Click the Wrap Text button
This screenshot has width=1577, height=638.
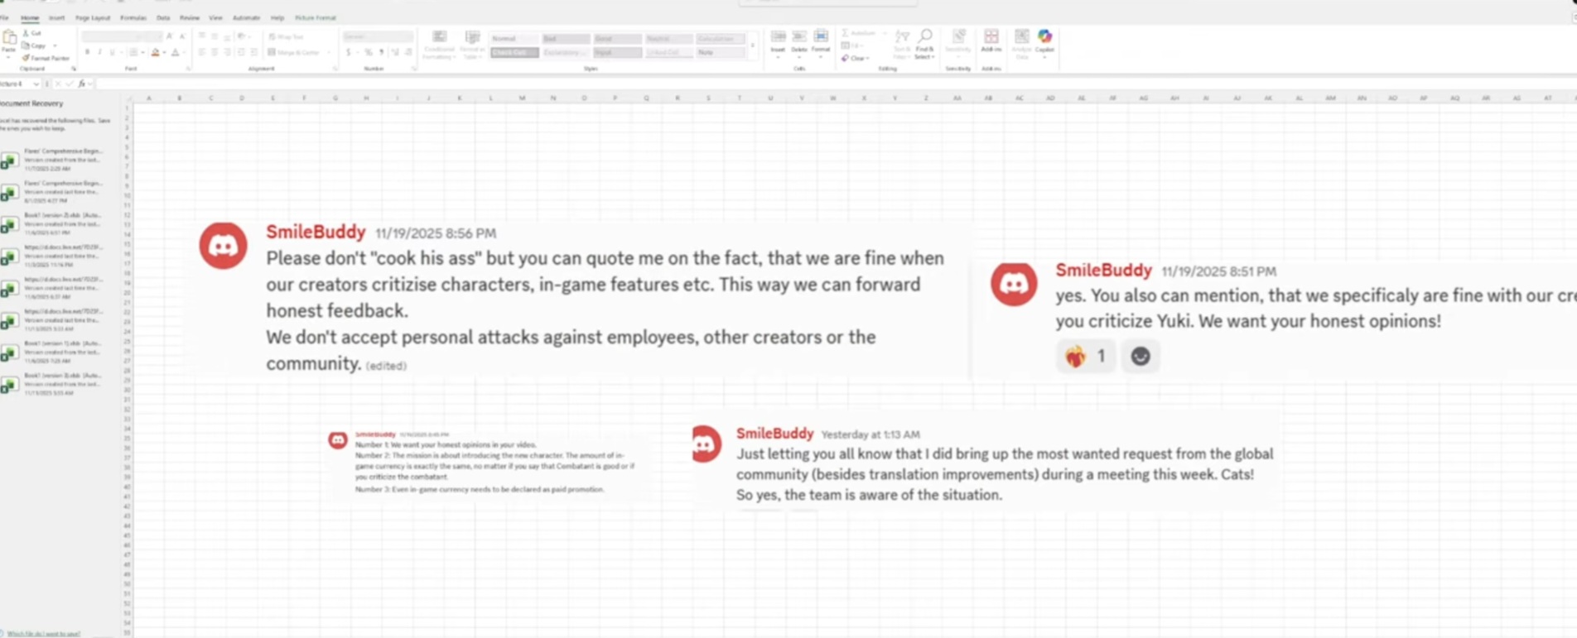(x=287, y=36)
